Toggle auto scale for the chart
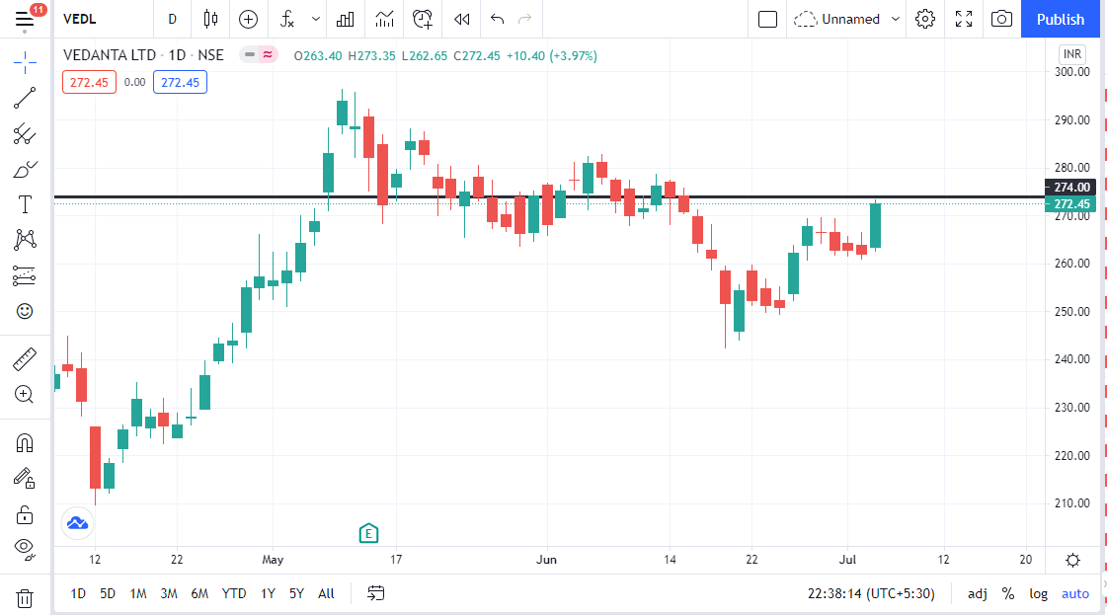This screenshot has height=615, width=1107. [x=1074, y=593]
